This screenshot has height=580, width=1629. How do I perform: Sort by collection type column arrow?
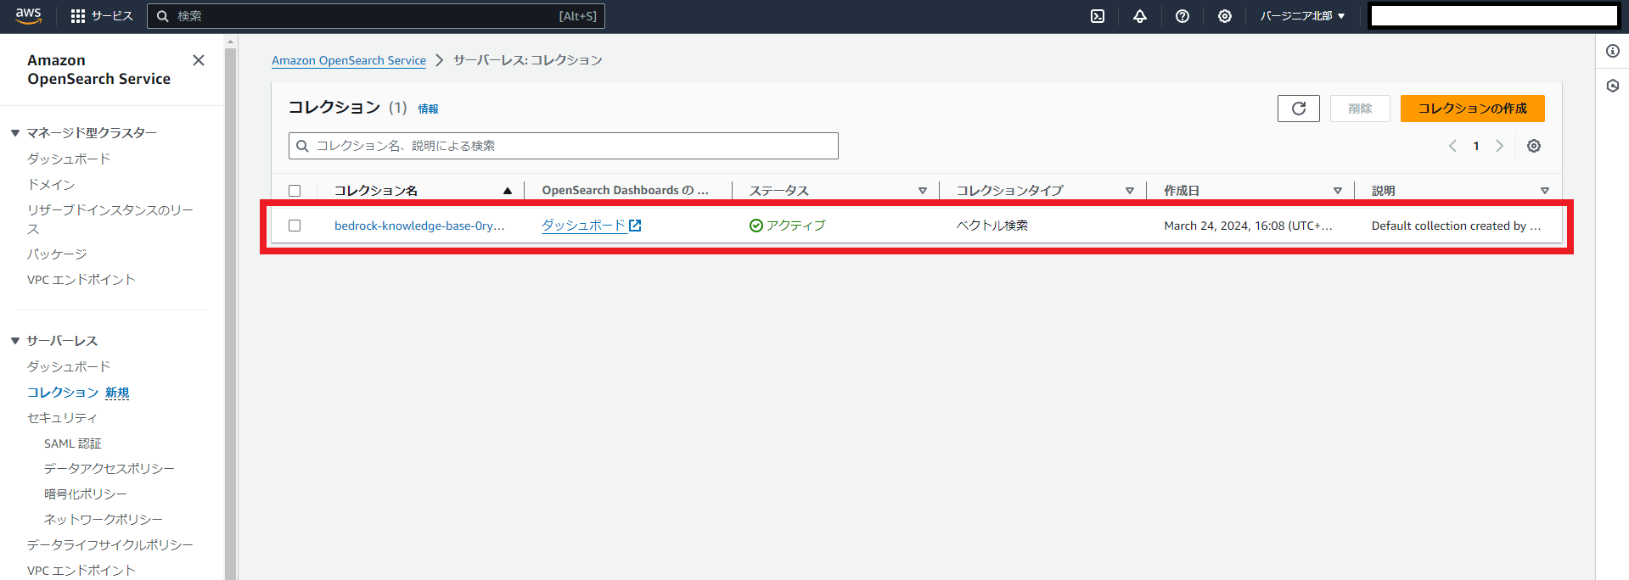pyautogui.click(x=1130, y=191)
